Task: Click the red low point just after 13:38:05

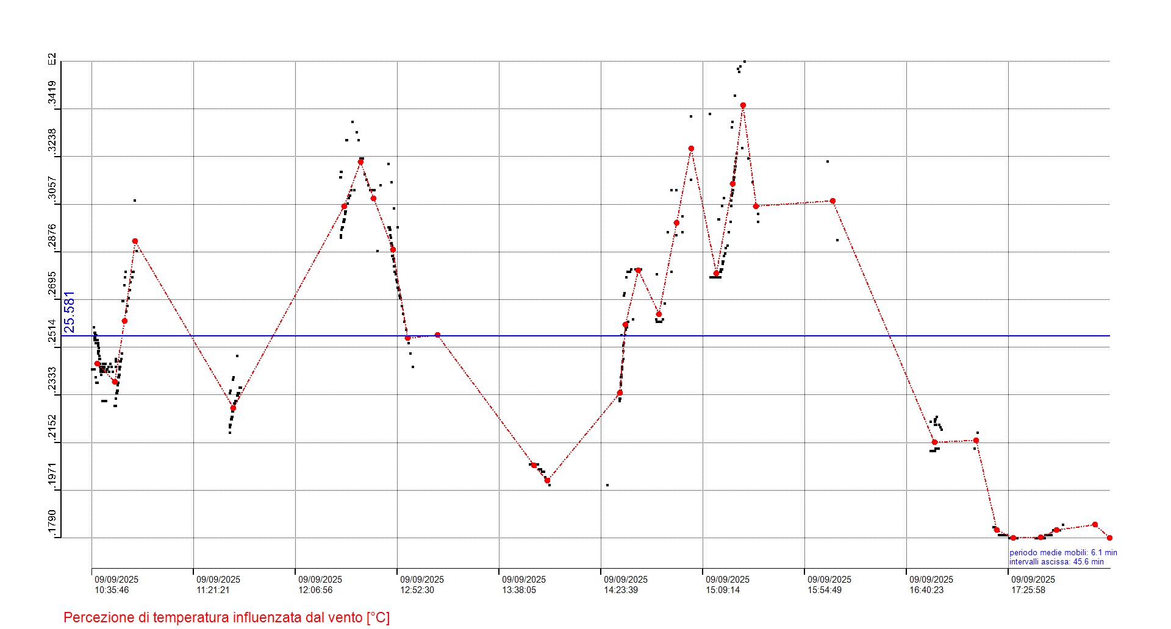Action: tap(547, 480)
